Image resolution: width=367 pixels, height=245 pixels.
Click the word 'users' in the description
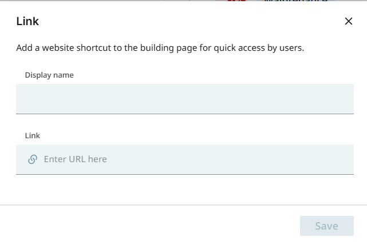point(290,48)
